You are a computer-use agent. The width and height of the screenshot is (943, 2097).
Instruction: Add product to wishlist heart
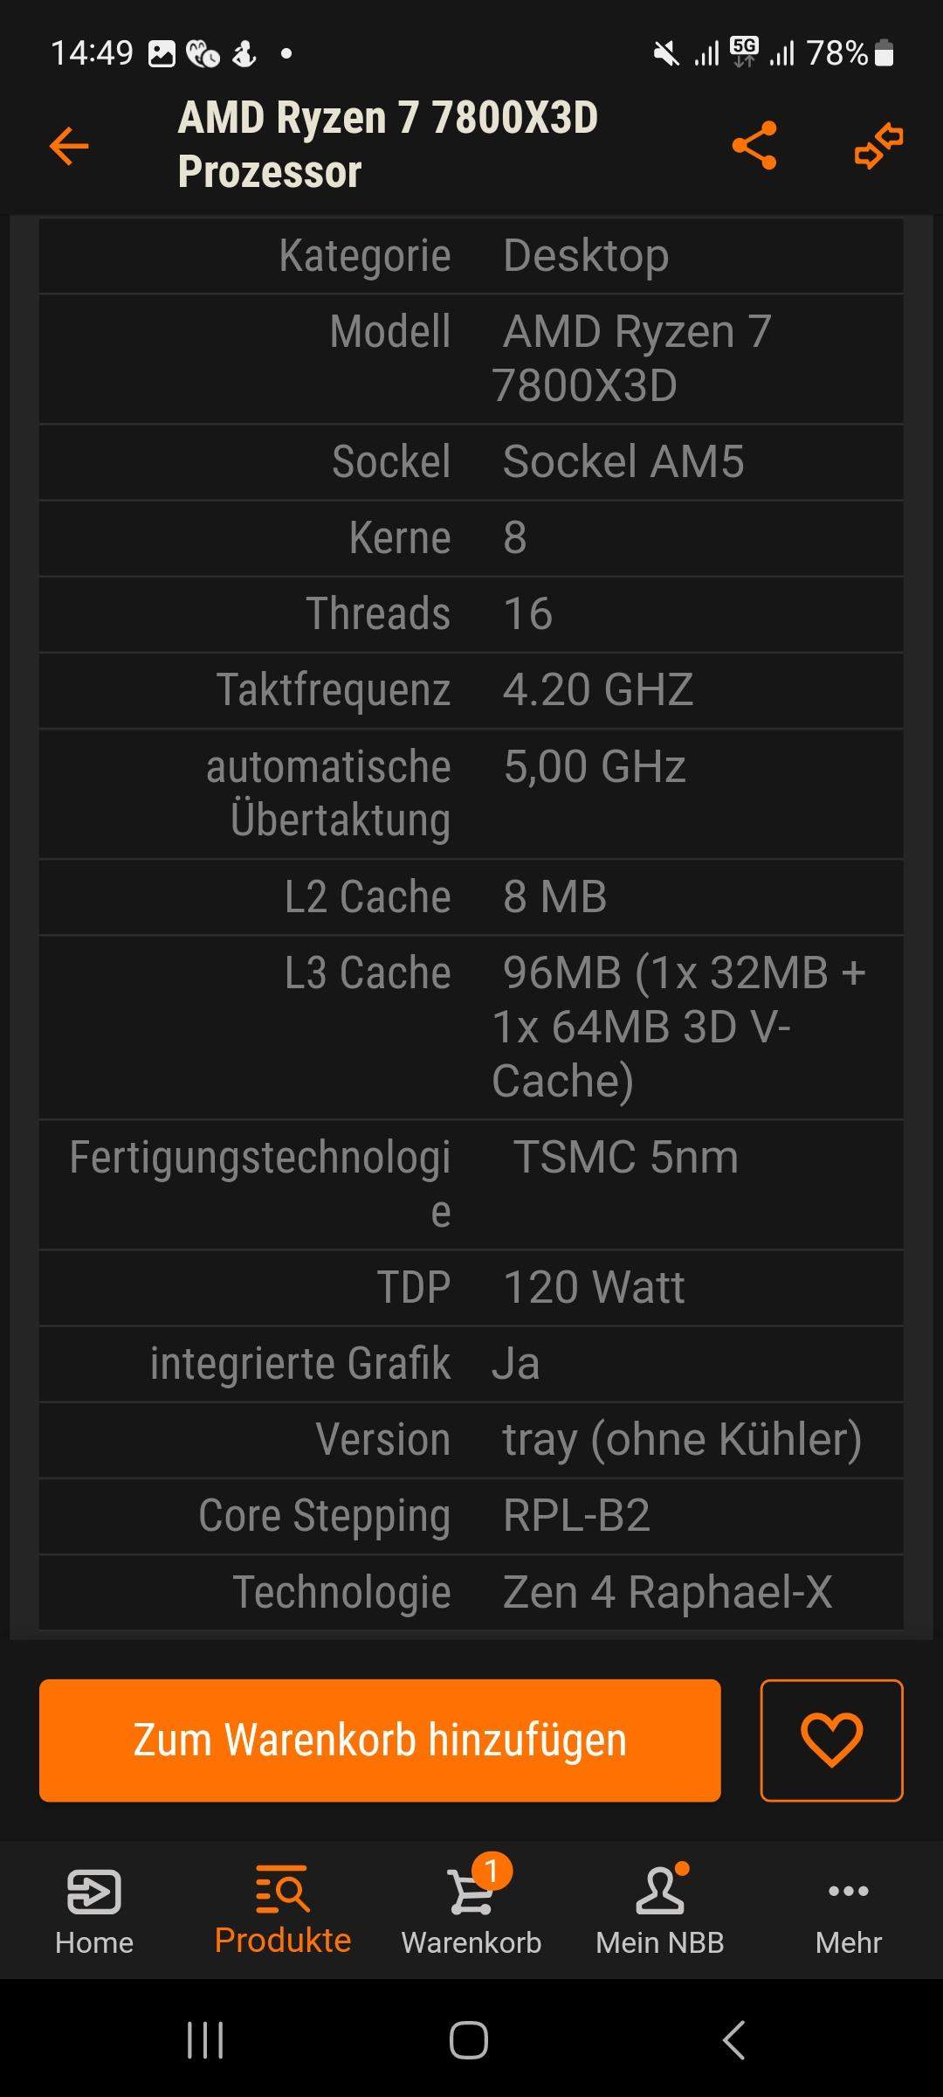(x=831, y=1740)
